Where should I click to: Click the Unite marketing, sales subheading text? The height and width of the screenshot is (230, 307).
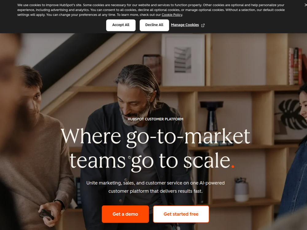155,187
